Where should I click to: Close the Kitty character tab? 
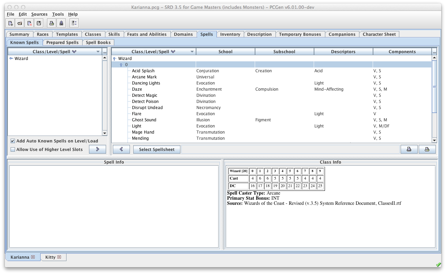click(59, 257)
